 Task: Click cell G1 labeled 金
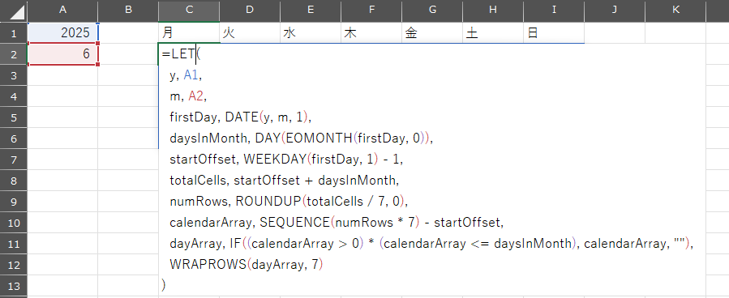[x=432, y=33]
